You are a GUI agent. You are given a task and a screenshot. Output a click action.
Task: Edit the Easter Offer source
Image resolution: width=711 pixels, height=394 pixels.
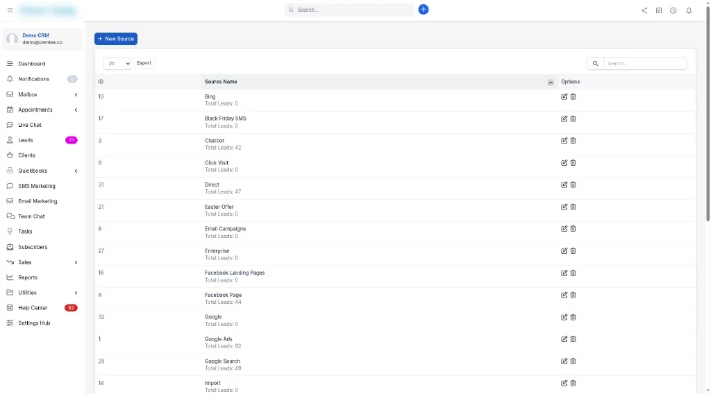(x=564, y=207)
